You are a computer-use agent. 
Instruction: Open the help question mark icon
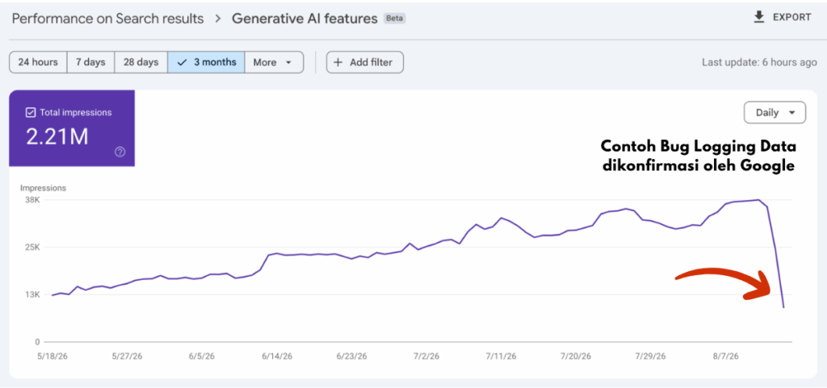pos(120,152)
